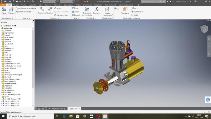This screenshot has height=119, width=211.
Task: Expand the cylinder:1 tree node
Action: (1, 39)
